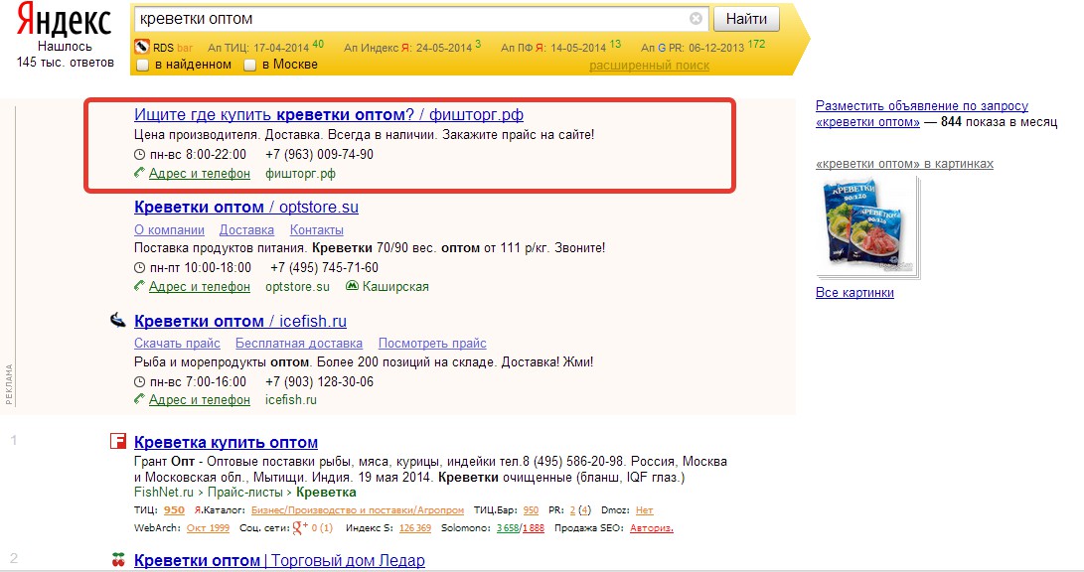Click the phone number +7 (963) 009-74-90
1084x572 pixels.
(x=319, y=155)
